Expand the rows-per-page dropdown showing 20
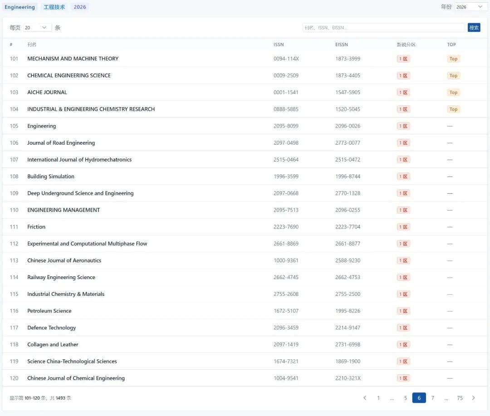 click(37, 28)
